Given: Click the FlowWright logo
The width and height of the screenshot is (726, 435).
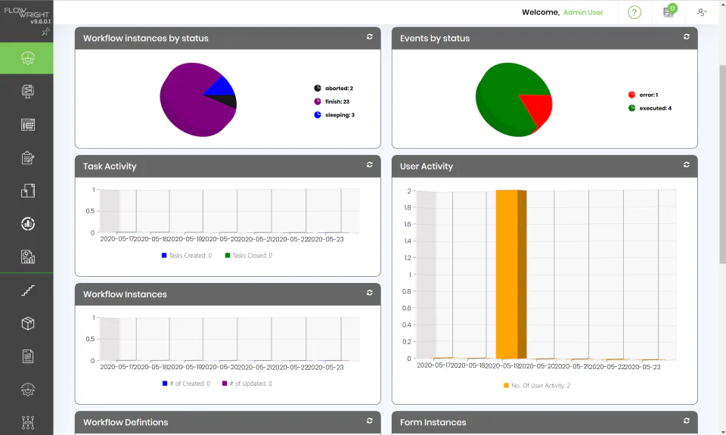Looking at the screenshot, I should [26, 12].
